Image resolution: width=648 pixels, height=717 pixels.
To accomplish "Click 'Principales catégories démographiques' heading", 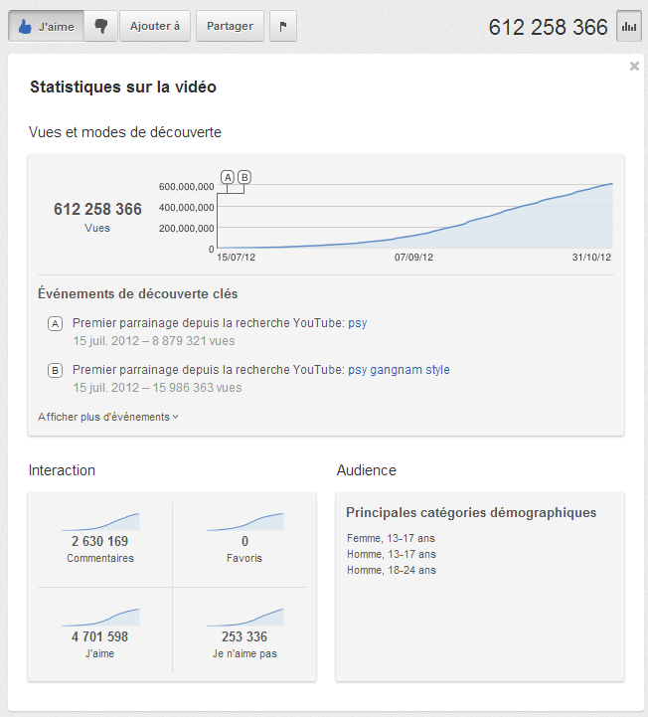I will coord(471,512).
